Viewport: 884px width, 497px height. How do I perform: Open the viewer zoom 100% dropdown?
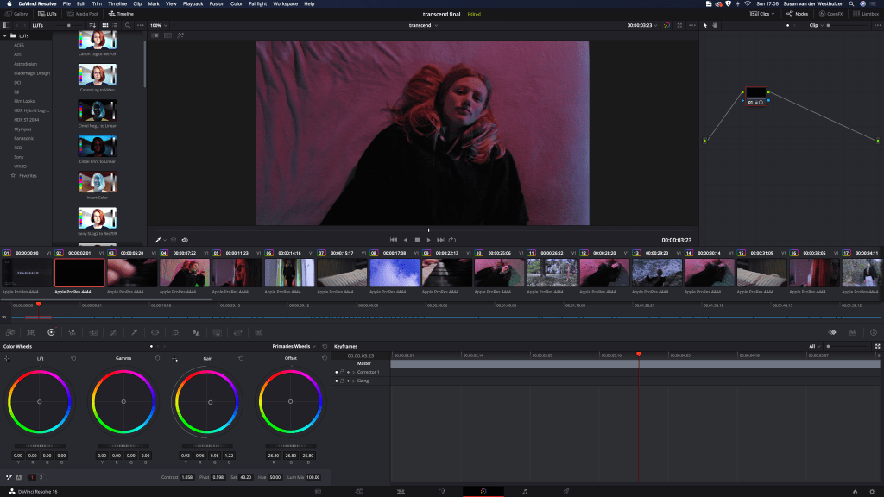pos(159,26)
